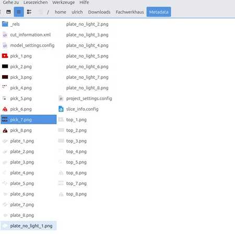
Task: Click pick_2.png black thumbnail
Action: click(5, 66)
